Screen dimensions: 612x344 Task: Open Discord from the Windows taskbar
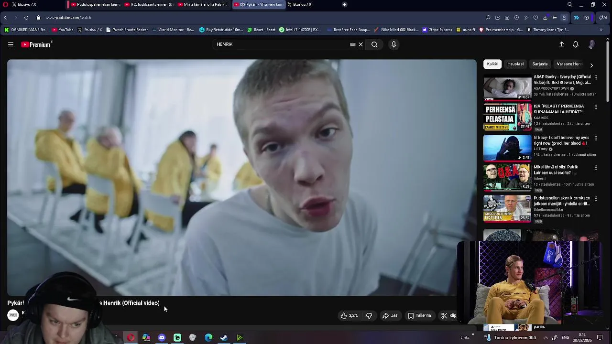[x=162, y=338]
